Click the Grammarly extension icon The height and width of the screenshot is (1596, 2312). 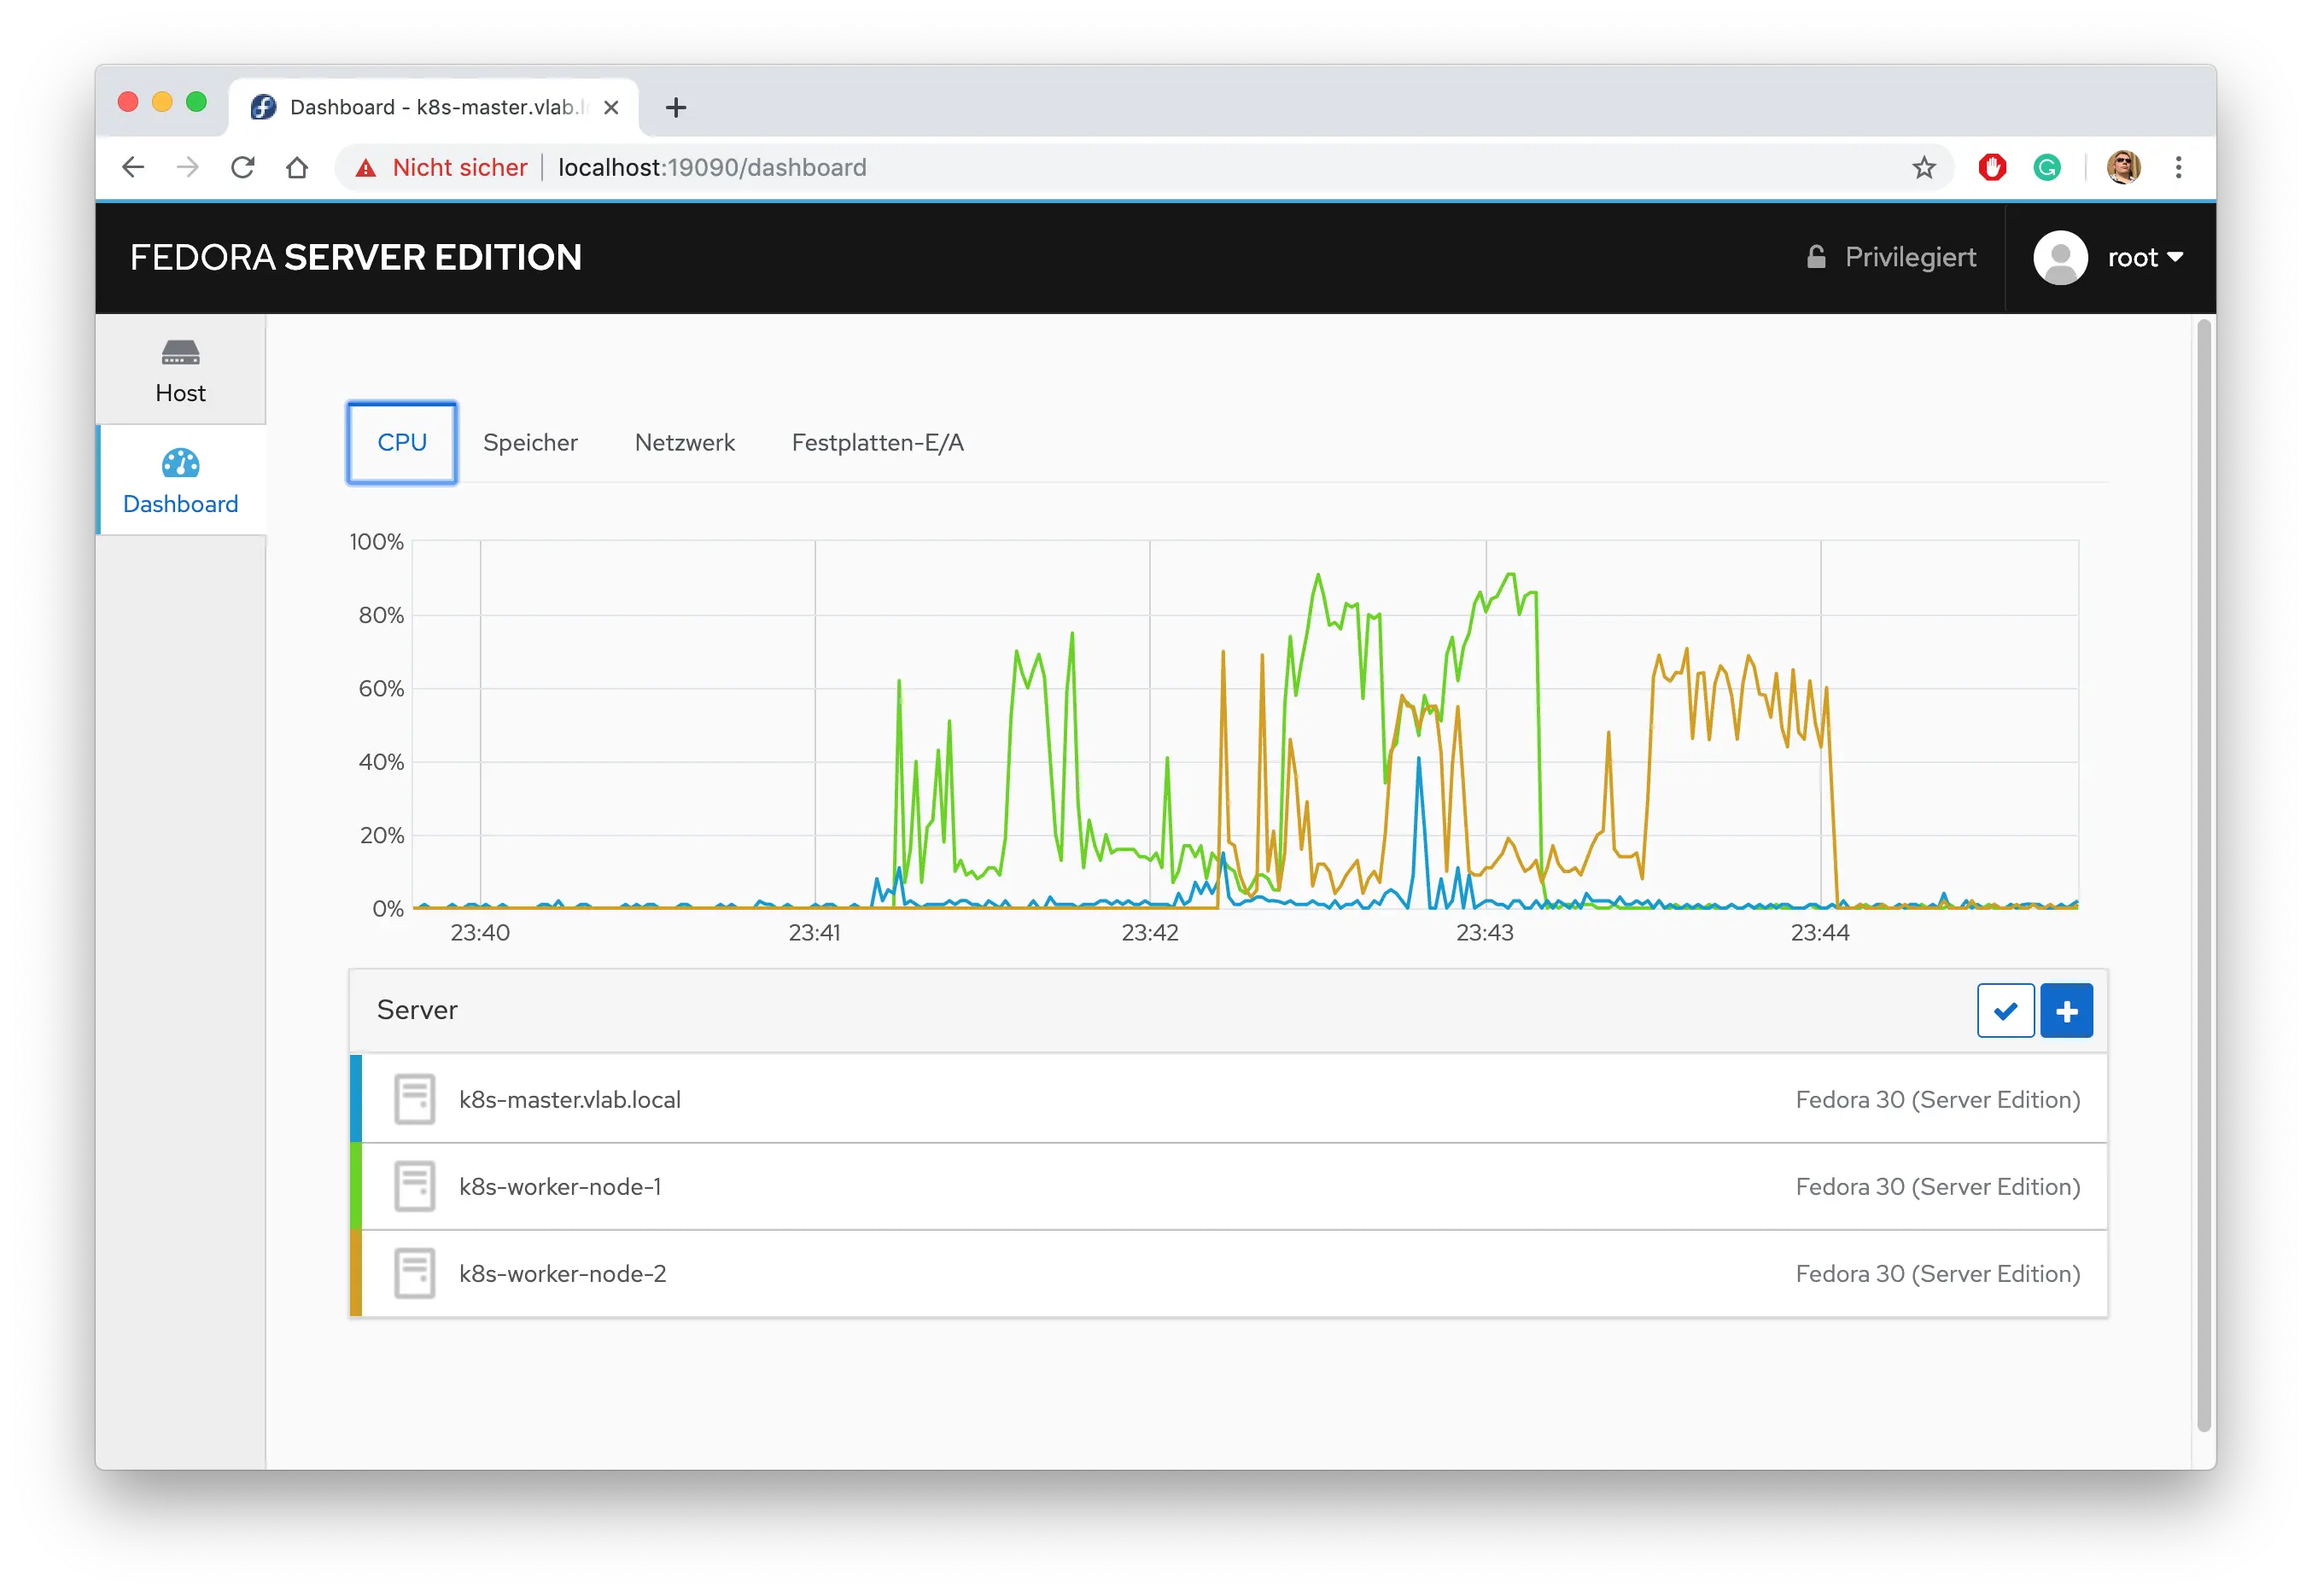tap(2046, 167)
